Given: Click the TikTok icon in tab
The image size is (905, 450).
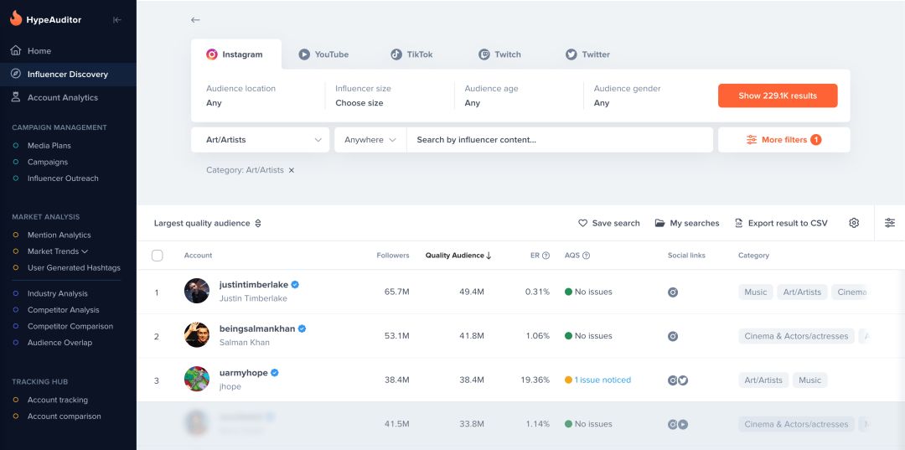Looking at the screenshot, I should coord(396,54).
